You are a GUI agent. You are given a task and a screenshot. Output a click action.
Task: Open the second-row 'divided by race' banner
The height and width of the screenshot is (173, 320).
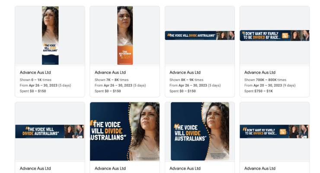275,131
